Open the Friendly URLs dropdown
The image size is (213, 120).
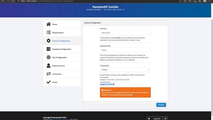(125, 70)
